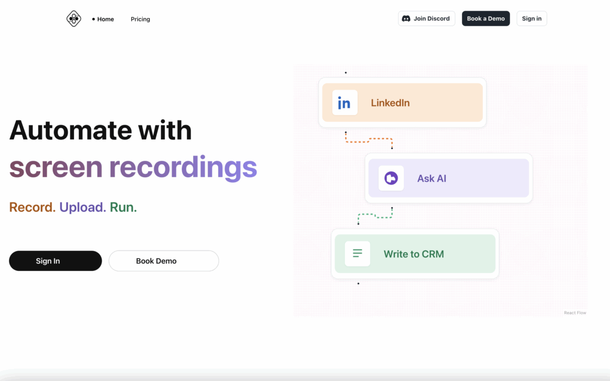
Task: Click the purple word Upload.
Action: [x=82, y=207]
